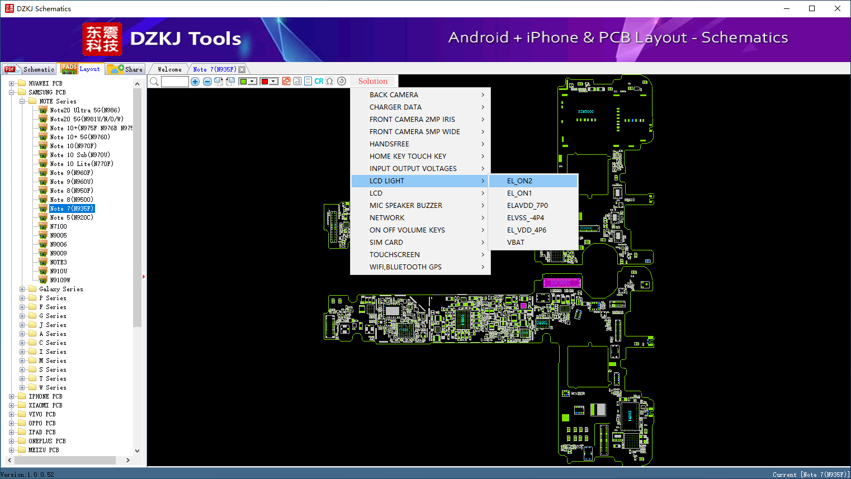The image size is (851, 479).
Task: Expand the IPHONE PCB tree node
Action: 11,396
